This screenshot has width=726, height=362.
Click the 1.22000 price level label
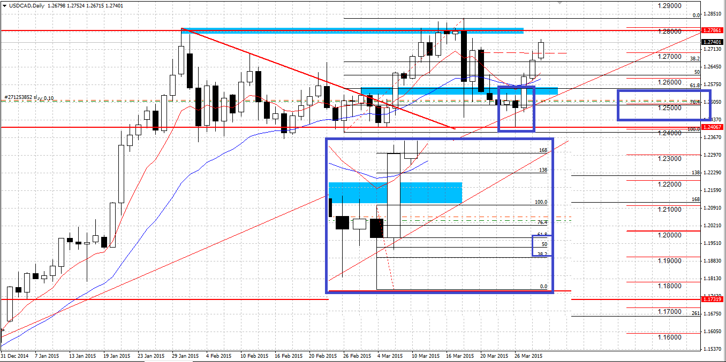click(x=670, y=184)
